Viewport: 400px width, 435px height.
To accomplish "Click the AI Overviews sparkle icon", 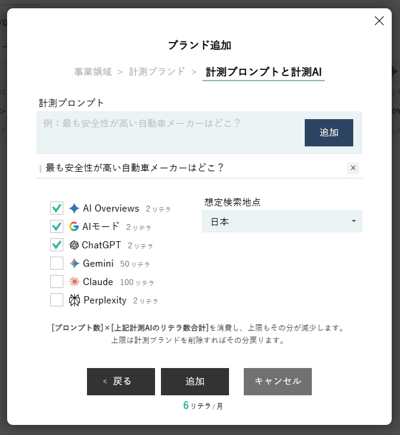I will (x=74, y=208).
